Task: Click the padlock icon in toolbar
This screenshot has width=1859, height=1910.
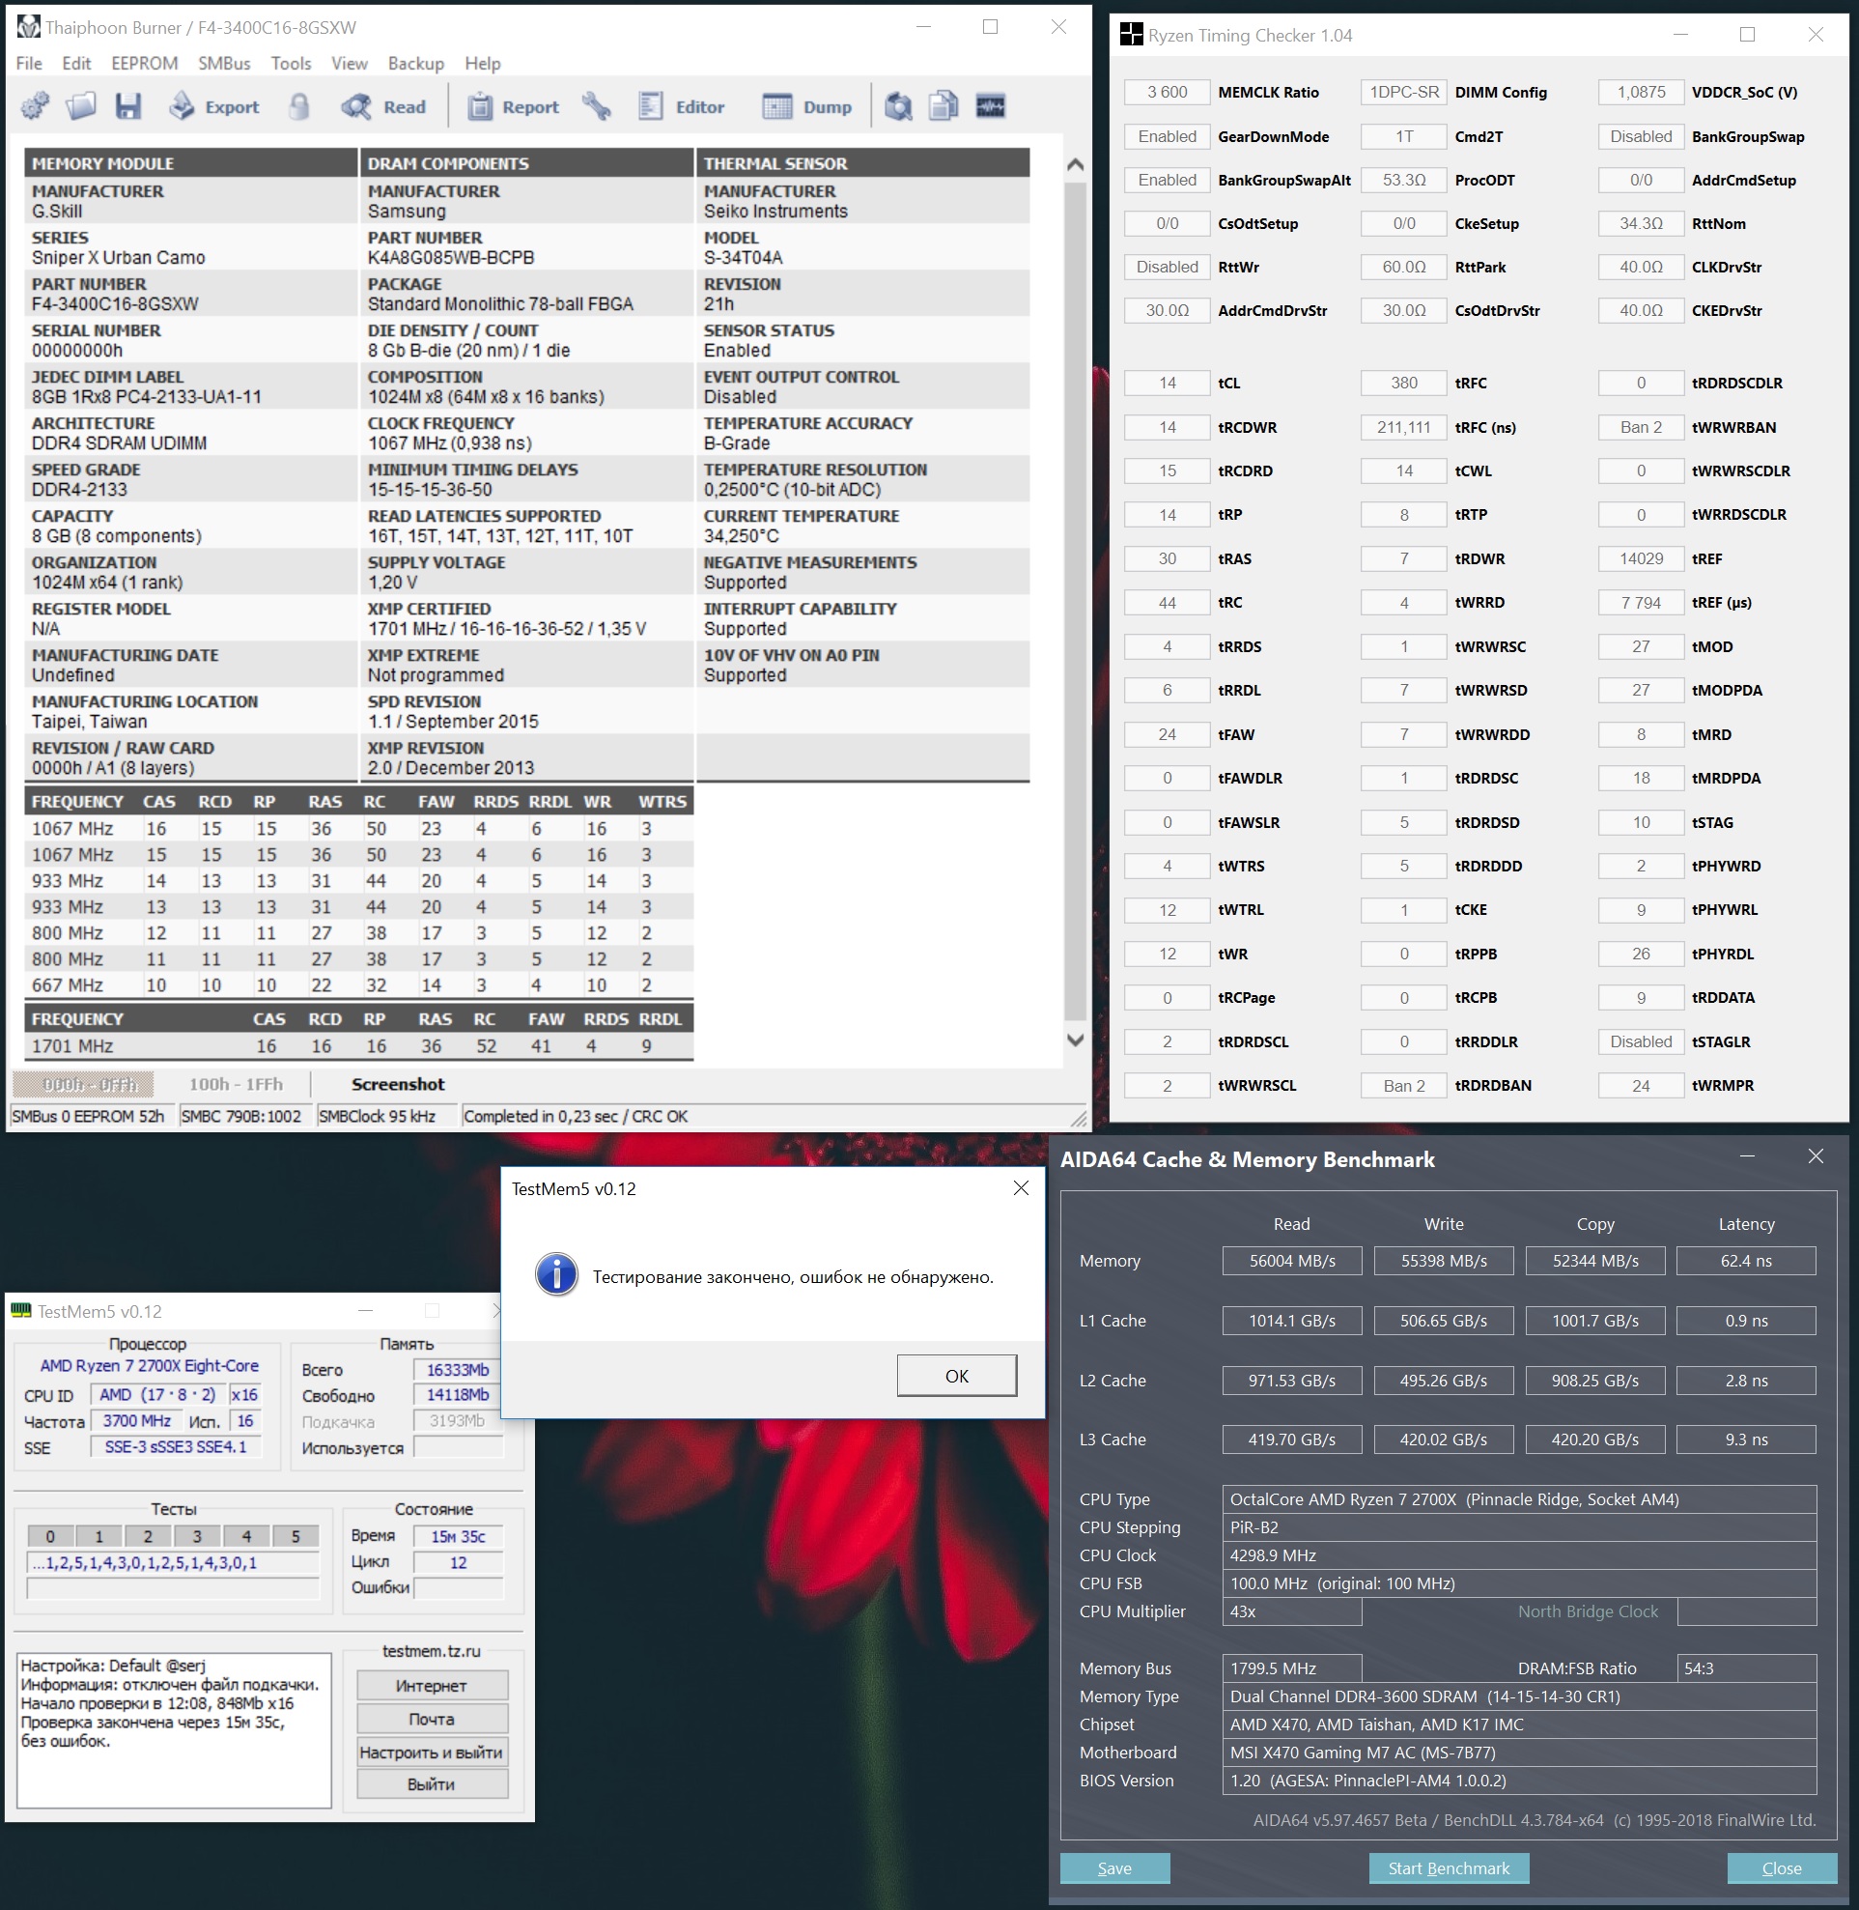Action: click(x=299, y=106)
